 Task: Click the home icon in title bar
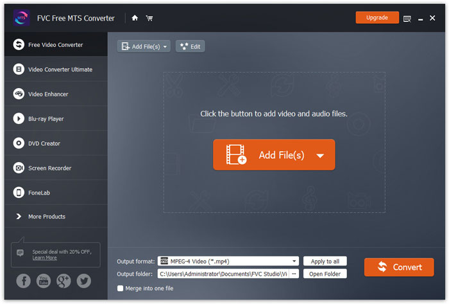(135, 18)
